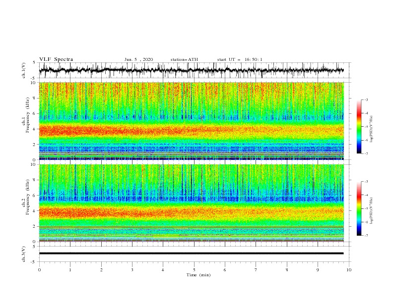Click the '4' kHz tick of ch.1 frequency axis
This screenshot has height=303, width=393.
35,129
